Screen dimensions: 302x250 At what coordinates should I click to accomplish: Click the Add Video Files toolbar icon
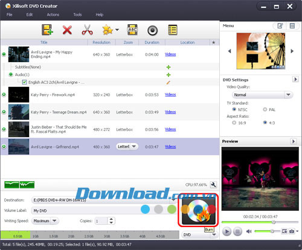pyautogui.click(x=47, y=30)
